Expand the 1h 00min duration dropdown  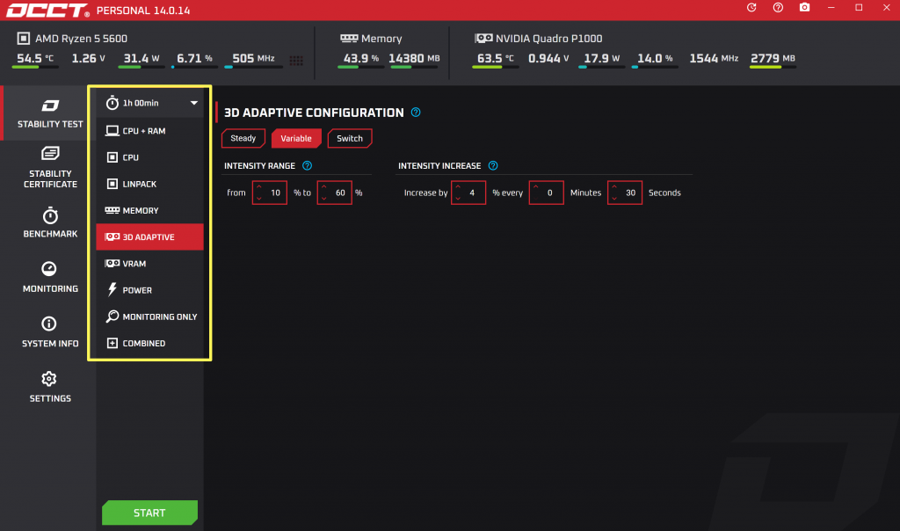click(194, 104)
